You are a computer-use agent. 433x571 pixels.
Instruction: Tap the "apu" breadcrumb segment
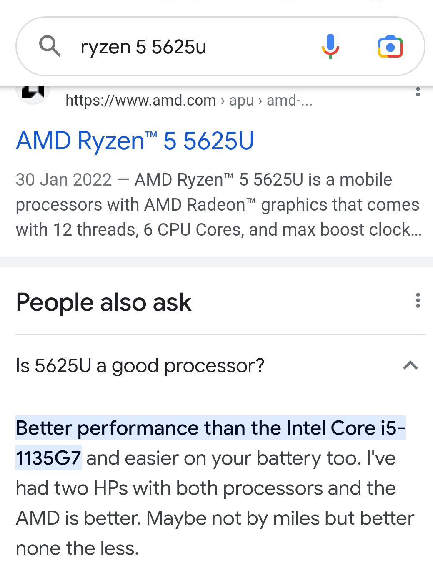click(241, 101)
